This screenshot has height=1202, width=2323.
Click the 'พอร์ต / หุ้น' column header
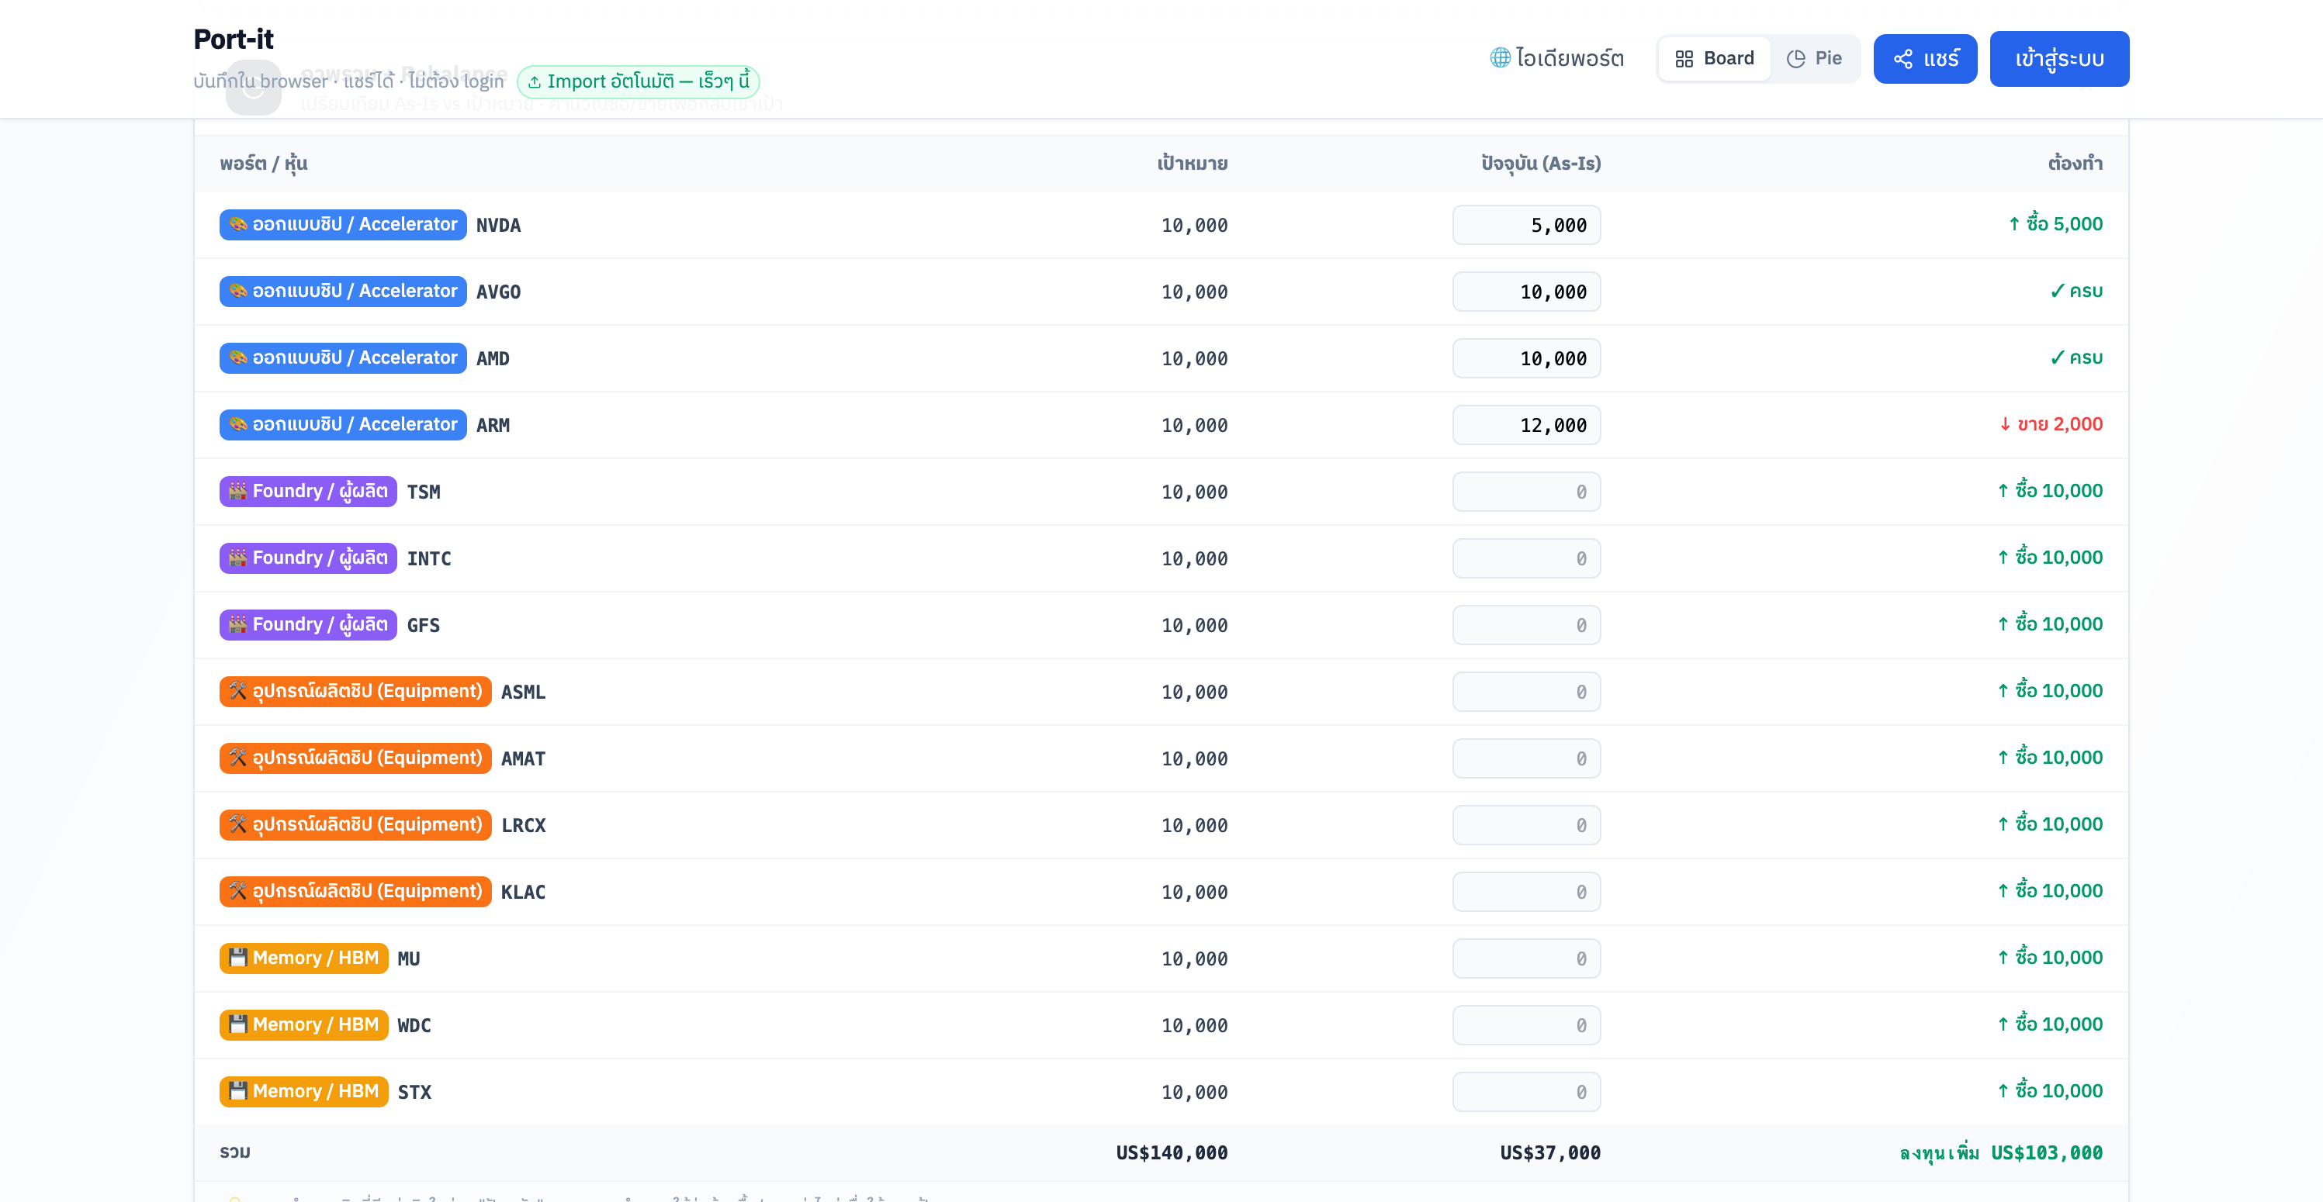(263, 164)
